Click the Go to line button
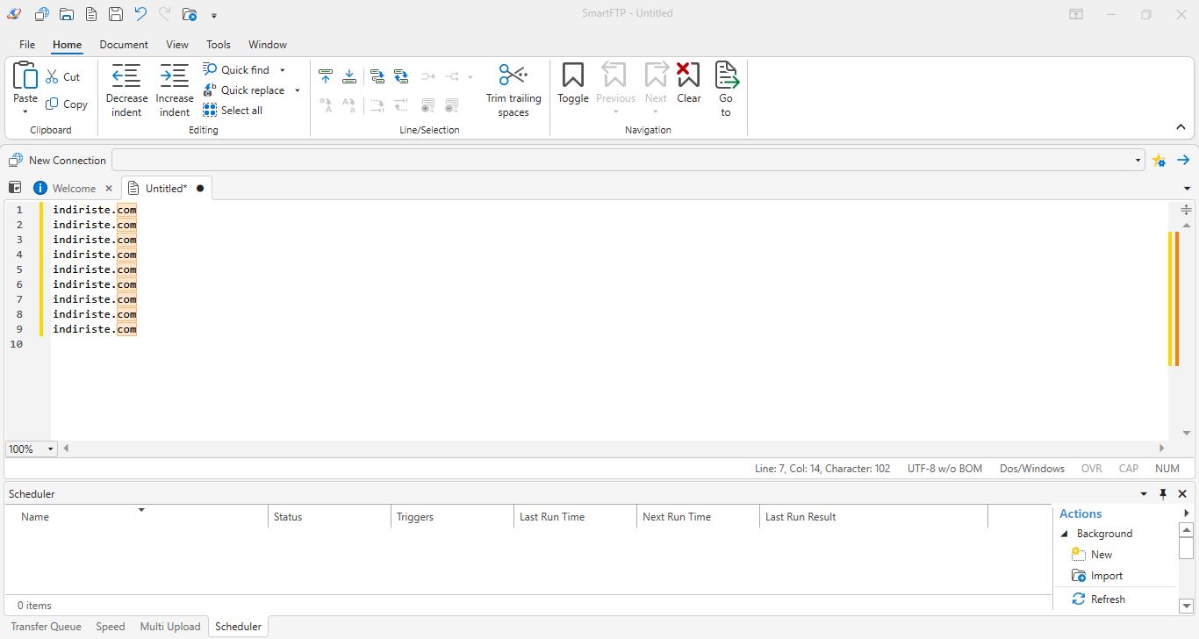The height and width of the screenshot is (639, 1199). point(726,90)
